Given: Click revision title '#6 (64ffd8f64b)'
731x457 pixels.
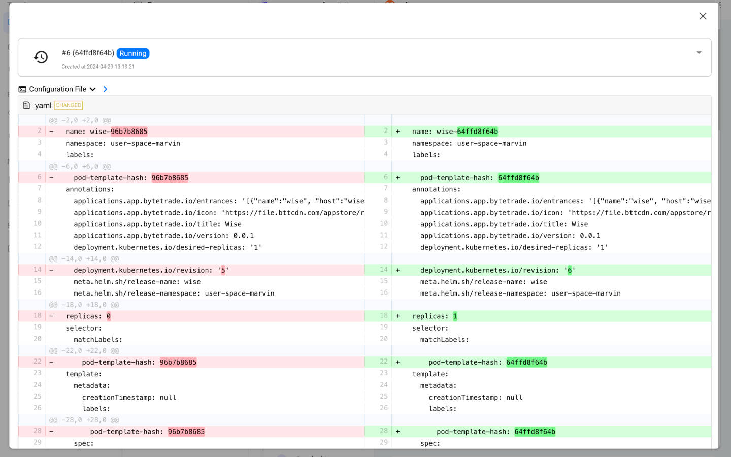Looking at the screenshot, I should click(x=88, y=53).
